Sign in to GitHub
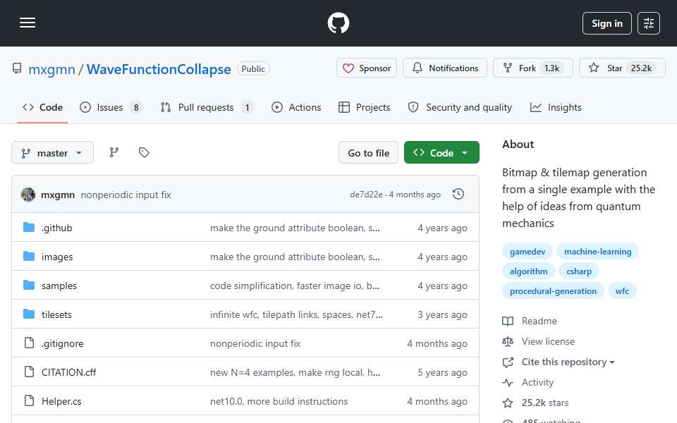 click(x=606, y=23)
